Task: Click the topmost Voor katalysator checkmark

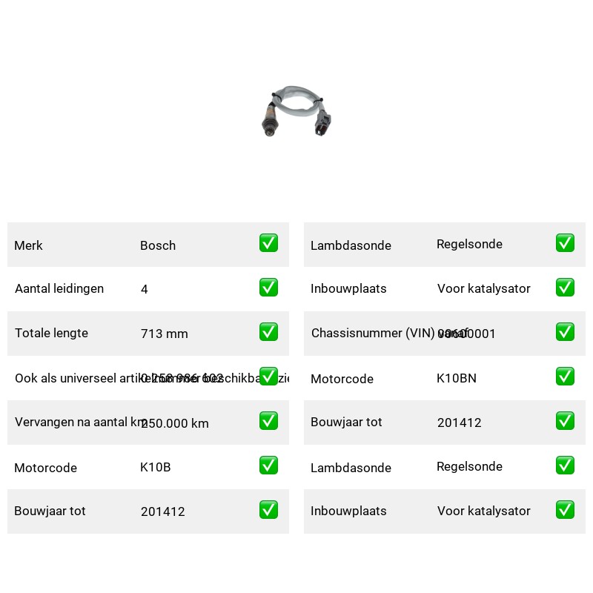Action: click(x=565, y=288)
